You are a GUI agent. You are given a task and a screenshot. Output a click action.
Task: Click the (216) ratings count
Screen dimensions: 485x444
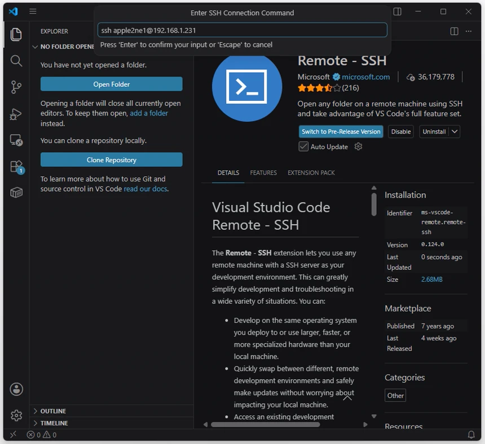click(x=350, y=88)
